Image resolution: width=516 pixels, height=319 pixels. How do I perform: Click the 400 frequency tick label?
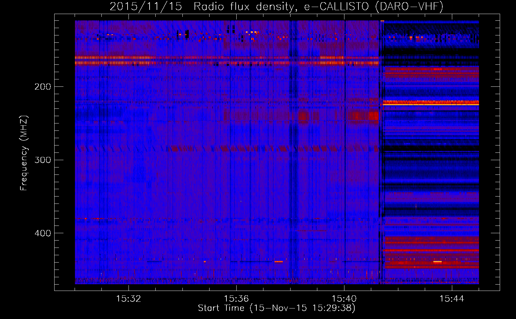(43, 233)
